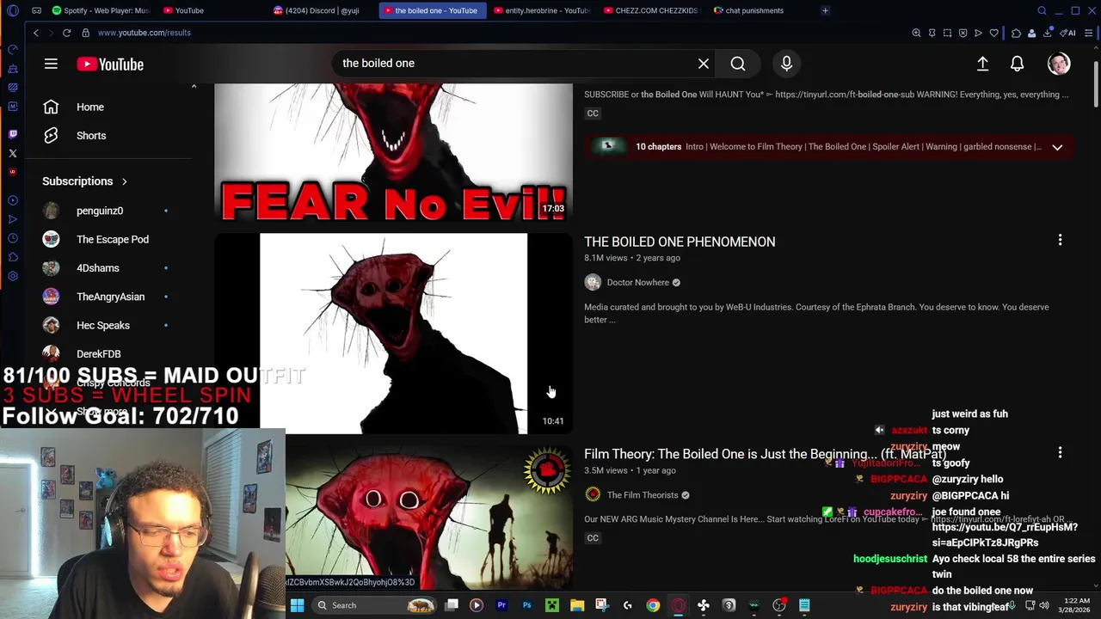Collapse the sidebar with the top arrow

[x=194, y=87]
